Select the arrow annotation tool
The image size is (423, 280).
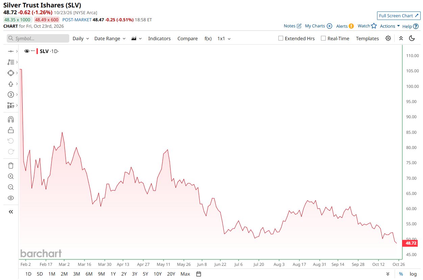[10, 84]
